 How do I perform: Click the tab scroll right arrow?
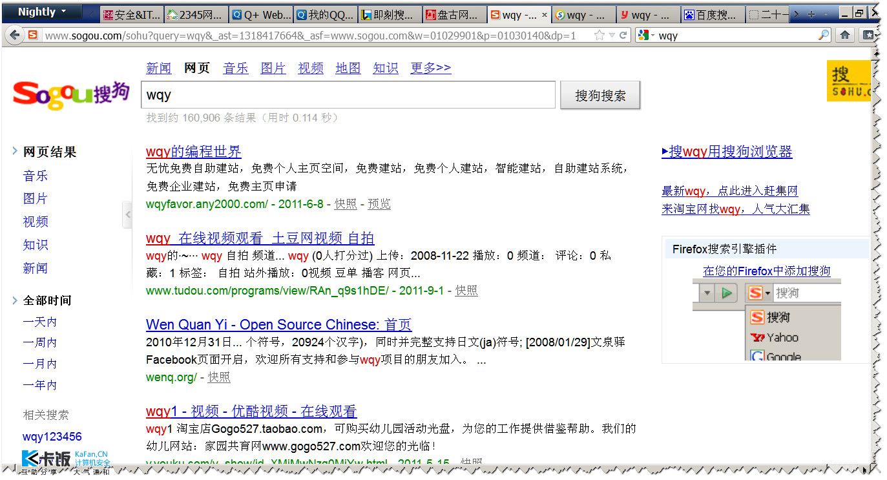tap(797, 14)
